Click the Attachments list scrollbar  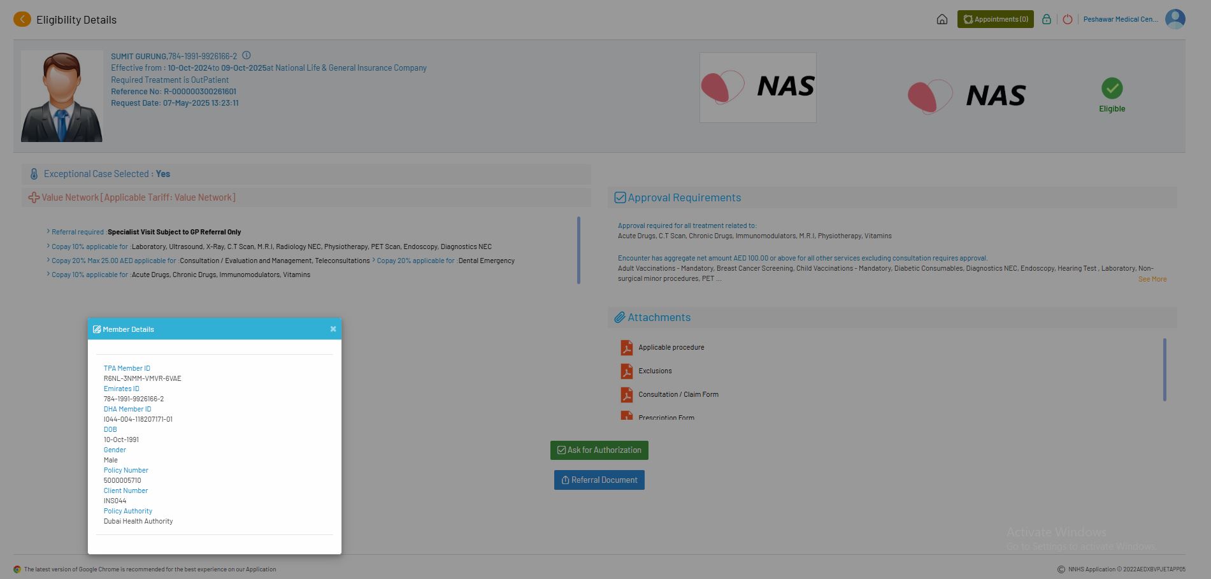[1164, 369]
